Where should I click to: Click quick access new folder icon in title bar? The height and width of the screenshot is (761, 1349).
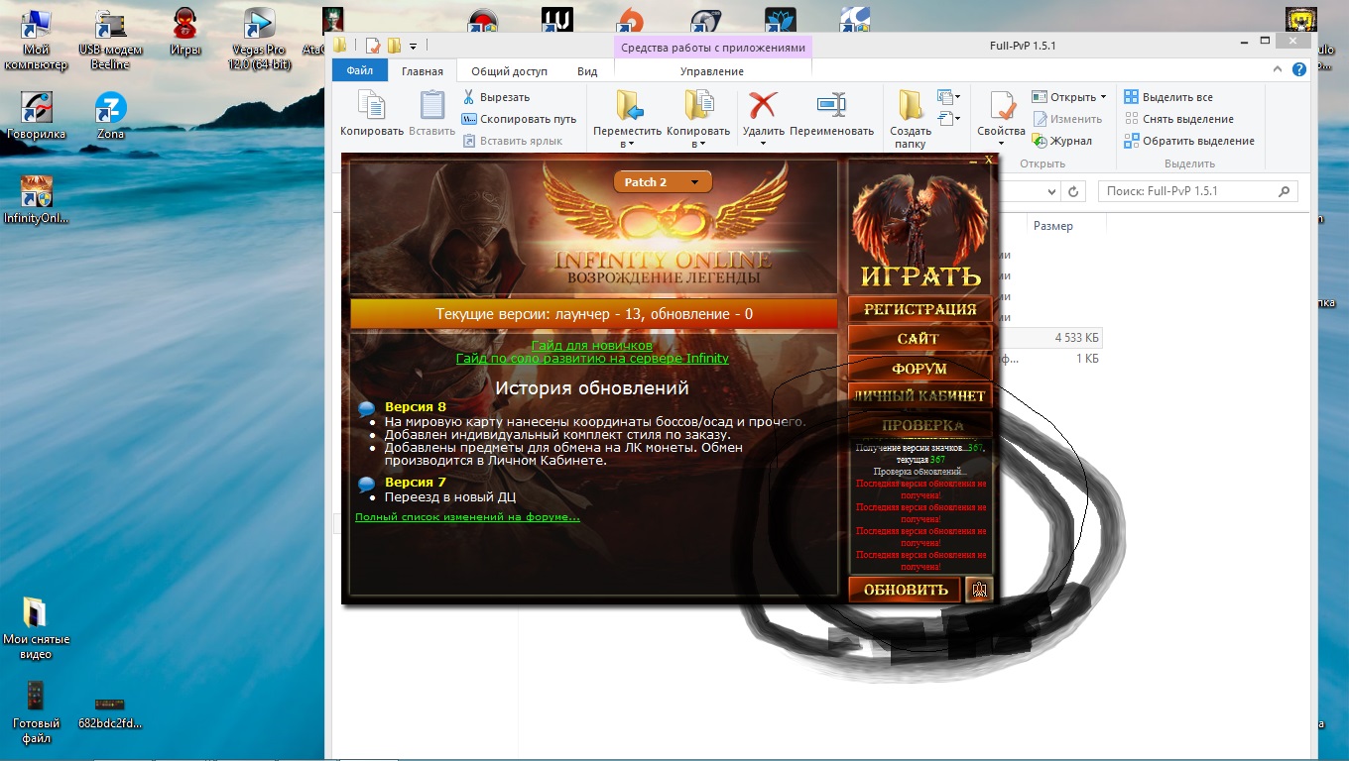394,46
